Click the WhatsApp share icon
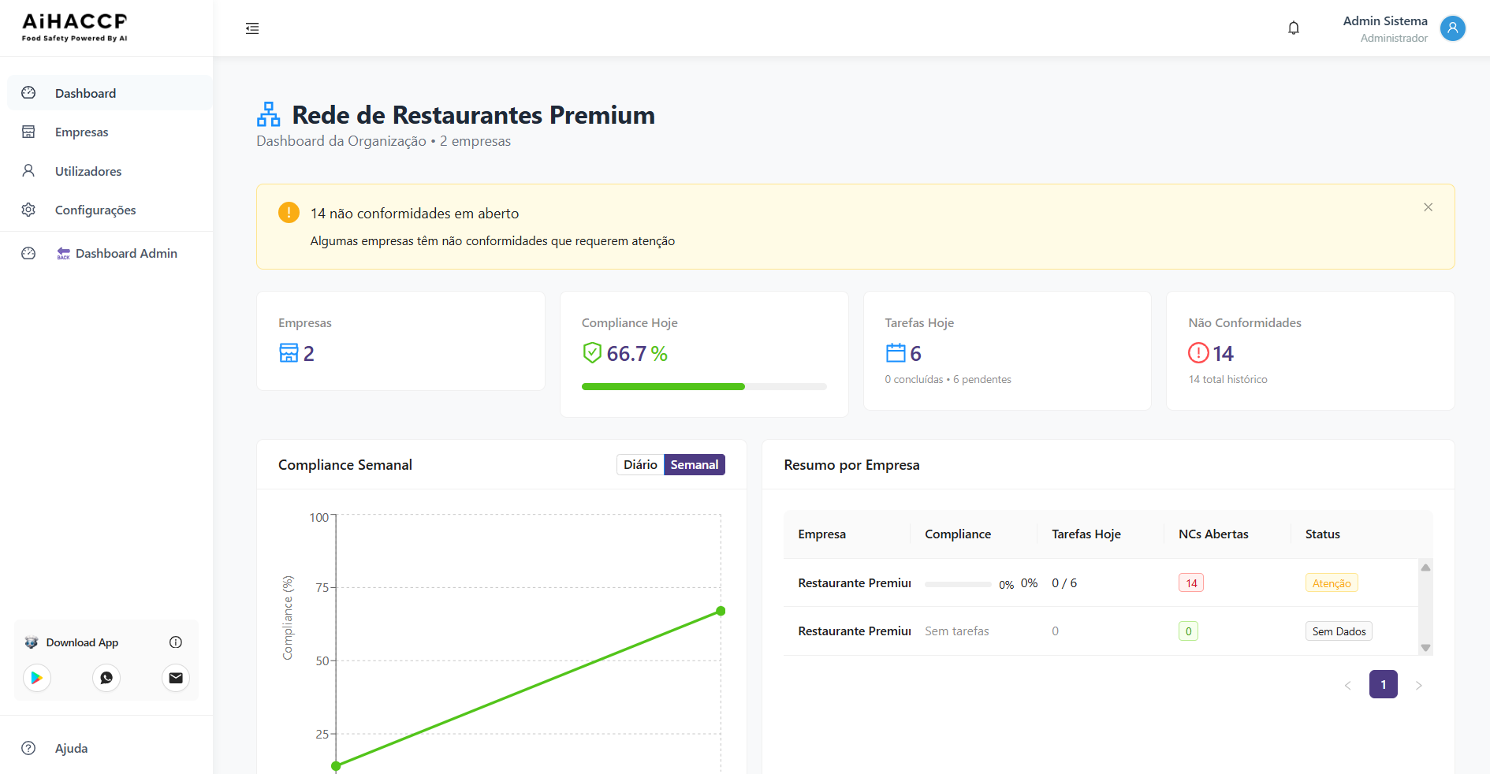 106,678
